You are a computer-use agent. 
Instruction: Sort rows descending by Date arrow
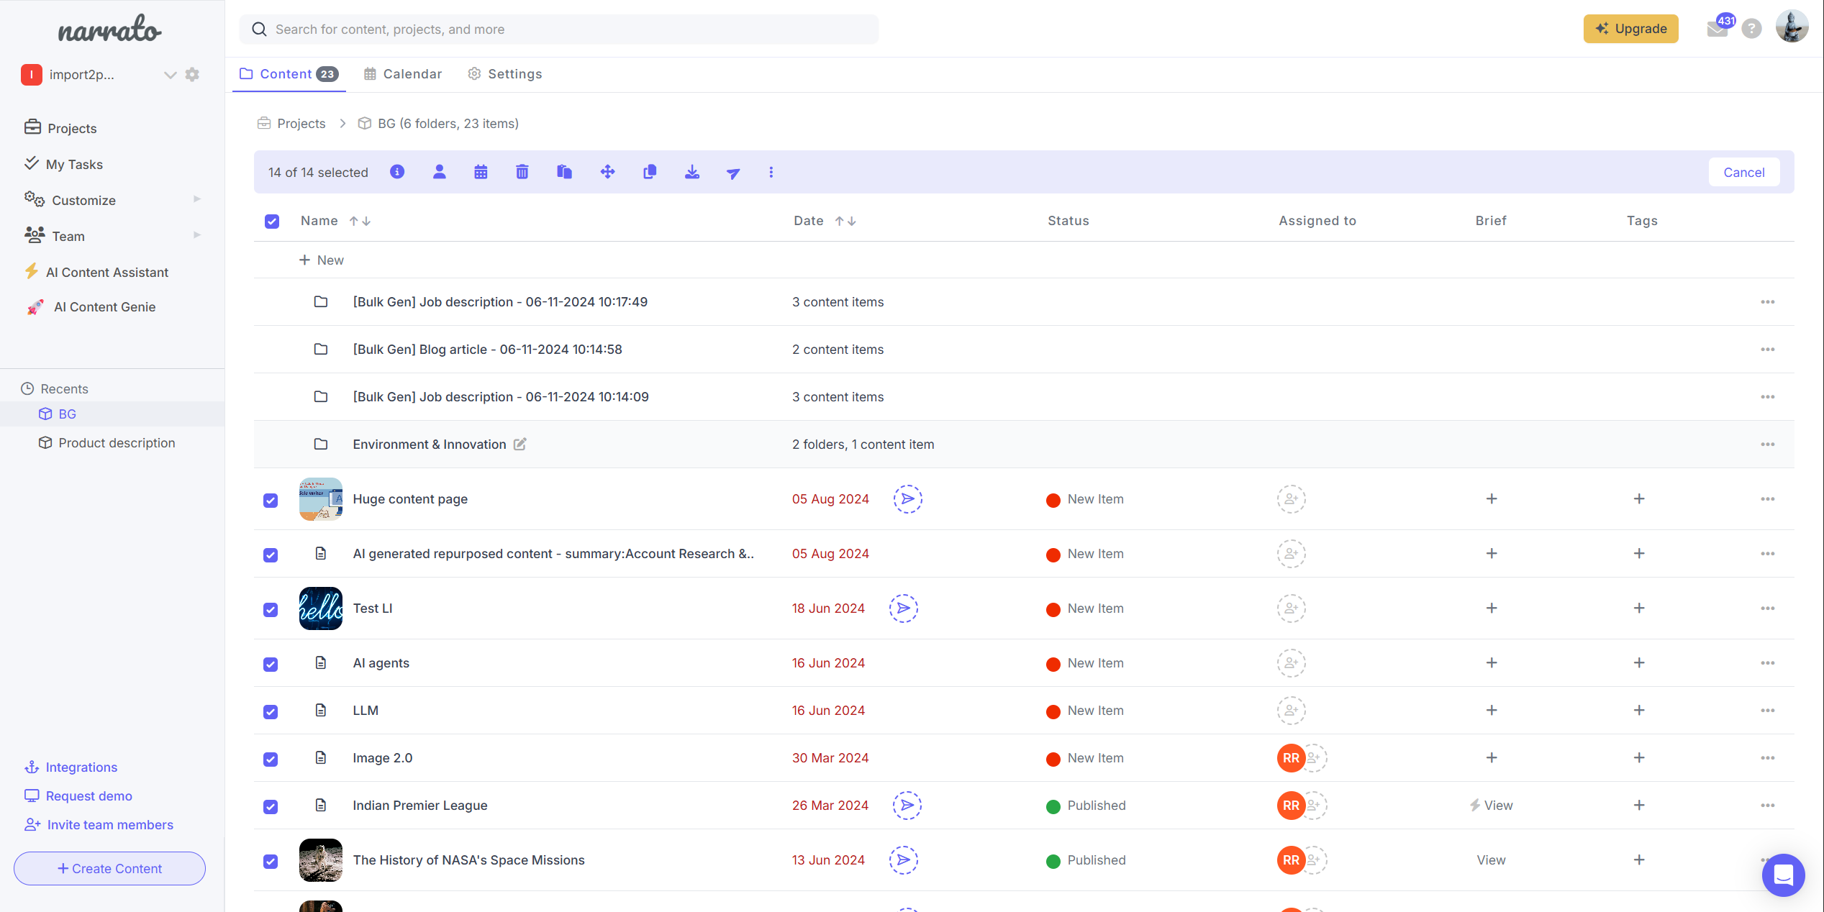(852, 221)
